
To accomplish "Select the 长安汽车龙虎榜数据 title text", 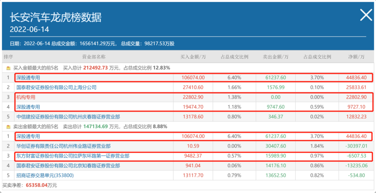I will [x=55, y=18].
